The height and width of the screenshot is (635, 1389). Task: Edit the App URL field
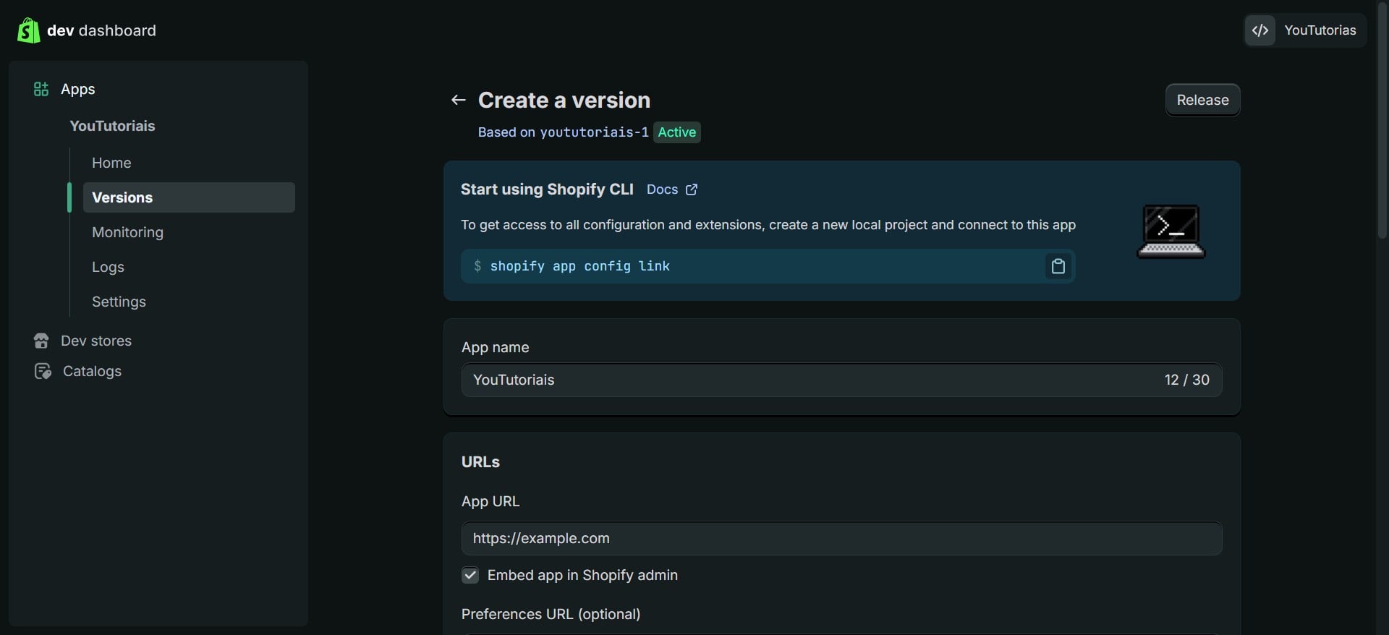841,538
